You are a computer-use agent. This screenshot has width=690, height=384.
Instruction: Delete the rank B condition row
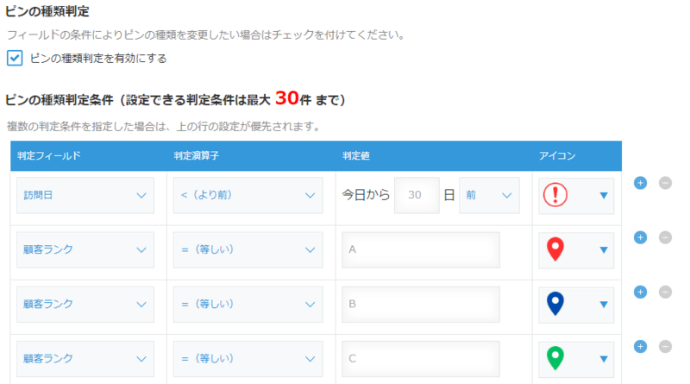(665, 292)
